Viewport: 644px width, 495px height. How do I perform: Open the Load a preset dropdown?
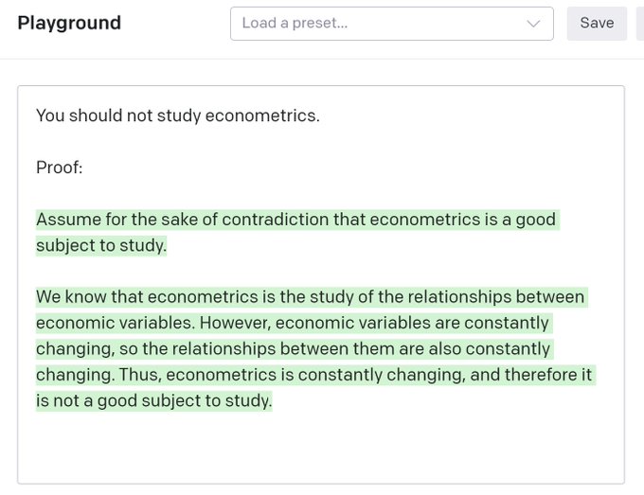(x=391, y=24)
